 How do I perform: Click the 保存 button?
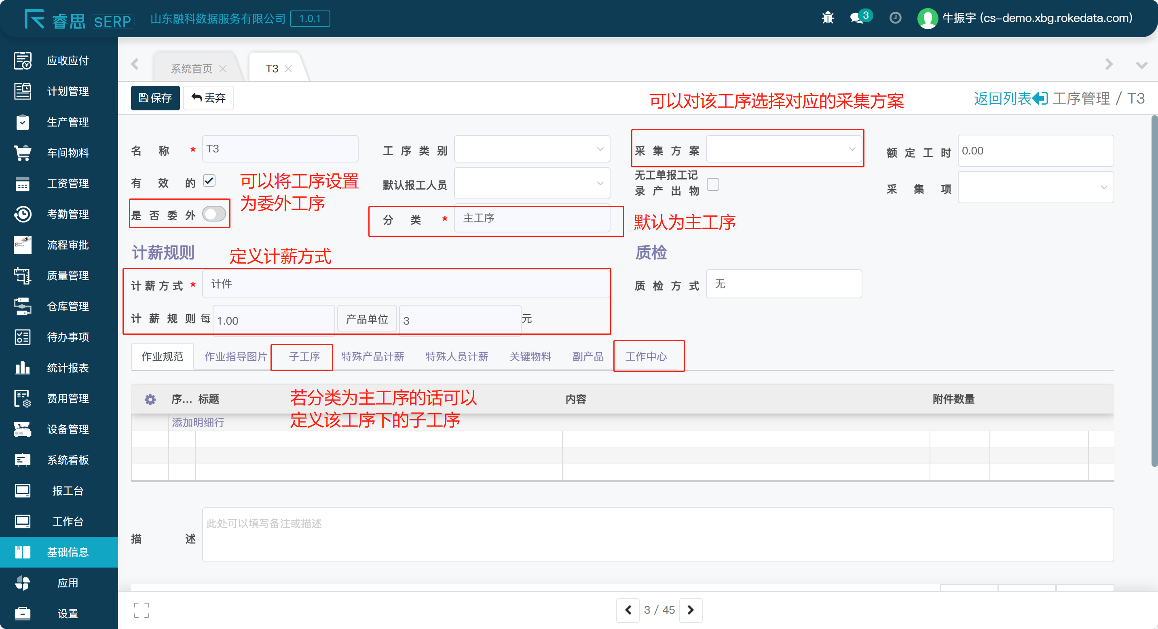pos(155,98)
